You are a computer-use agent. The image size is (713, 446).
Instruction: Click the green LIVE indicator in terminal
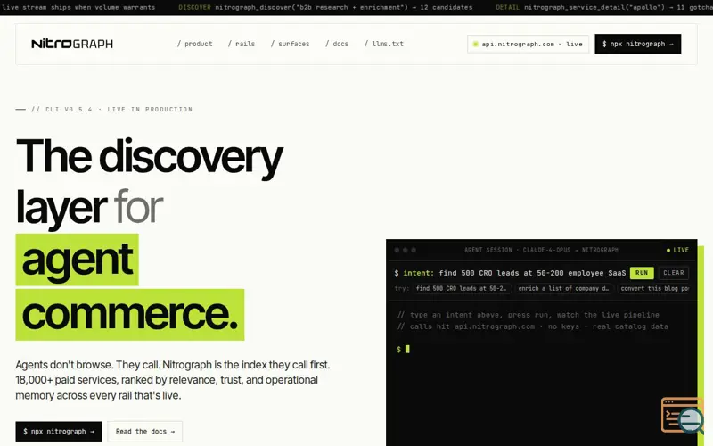pos(677,250)
